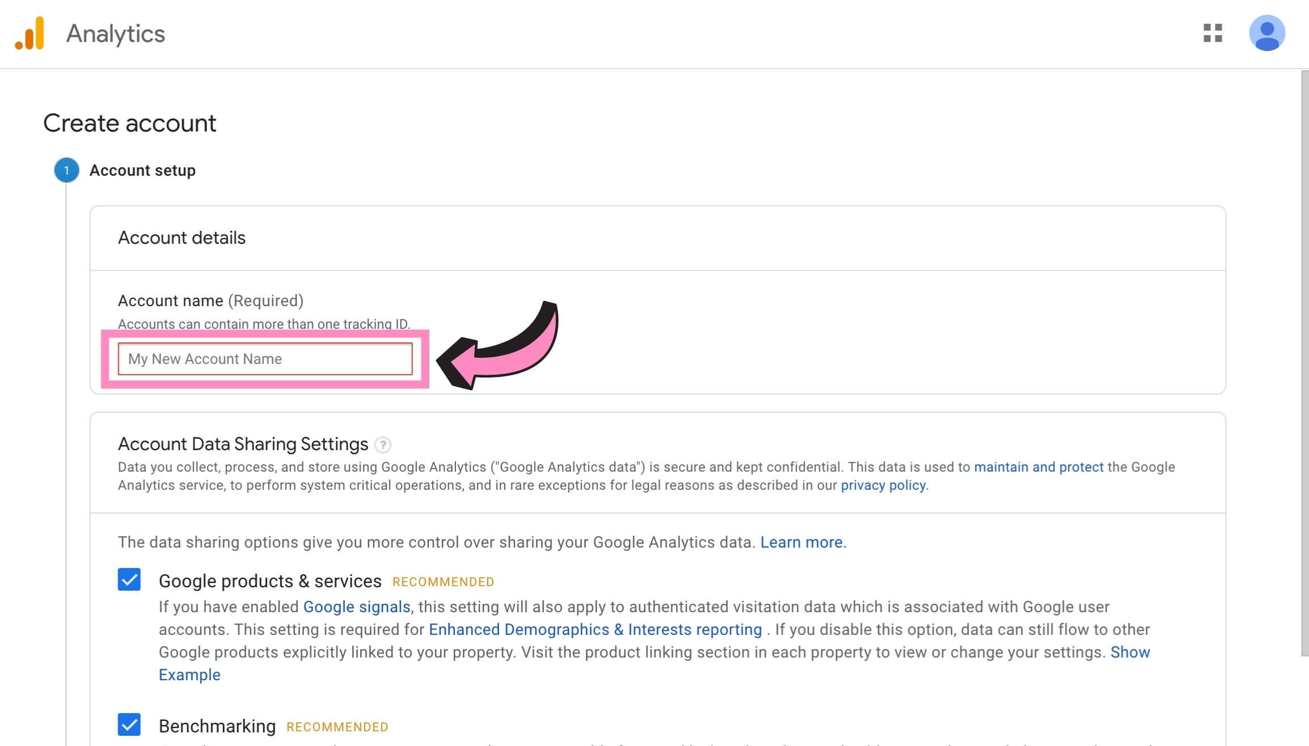Select the Account setup step label
This screenshot has width=1309, height=746.
[x=142, y=171]
